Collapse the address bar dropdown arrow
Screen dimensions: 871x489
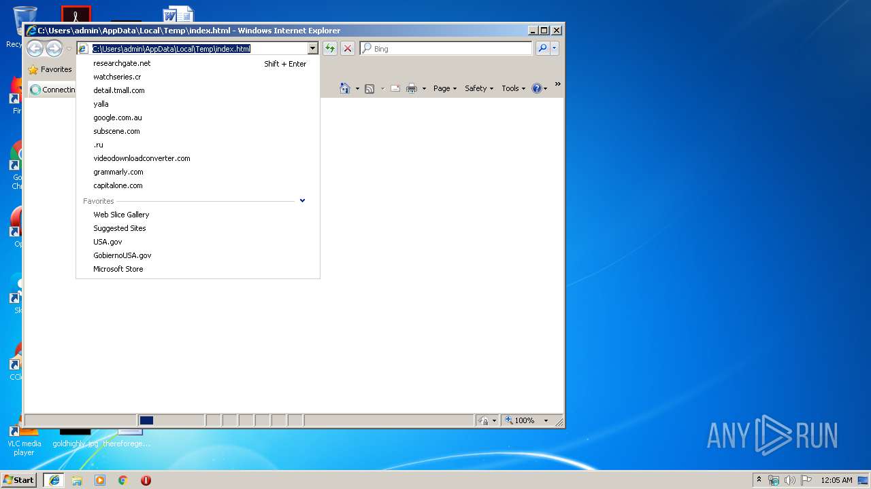pyautogui.click(x=313, y=48)
